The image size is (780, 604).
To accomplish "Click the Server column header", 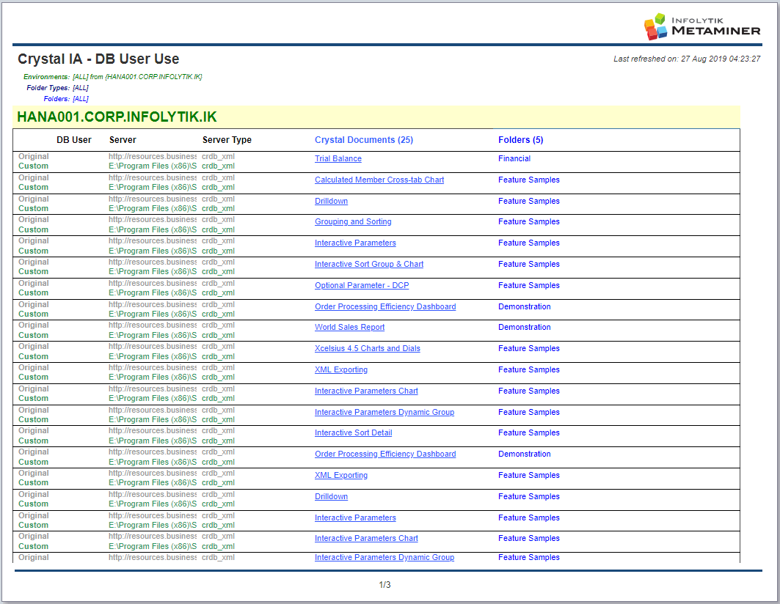I will point(123,140).
